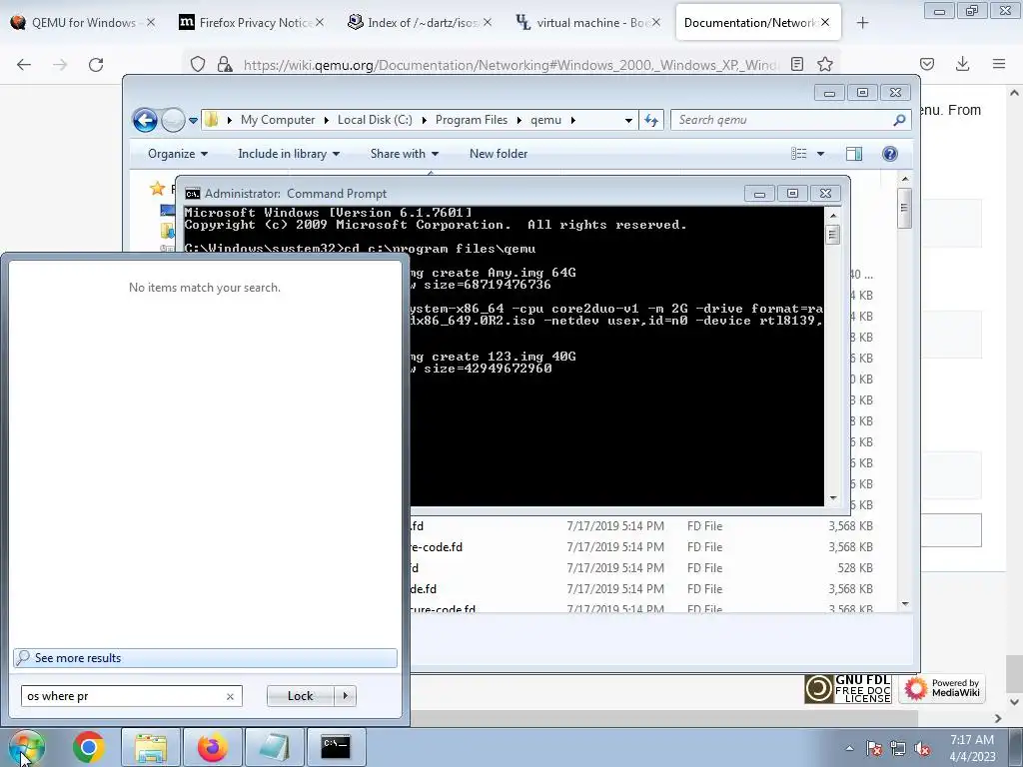
Task: Create a New folder in Explorer
Action: click(x=499, y=154)
